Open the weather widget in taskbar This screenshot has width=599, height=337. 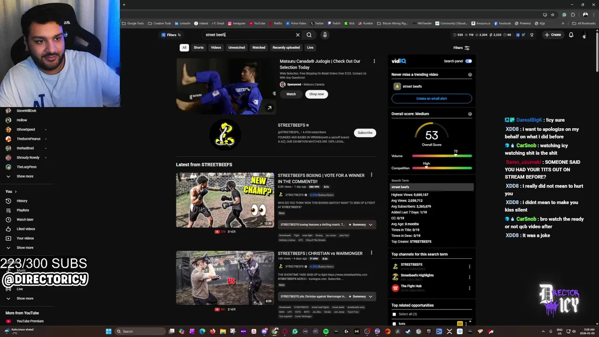pyautogui.click(x=19, y=331)
